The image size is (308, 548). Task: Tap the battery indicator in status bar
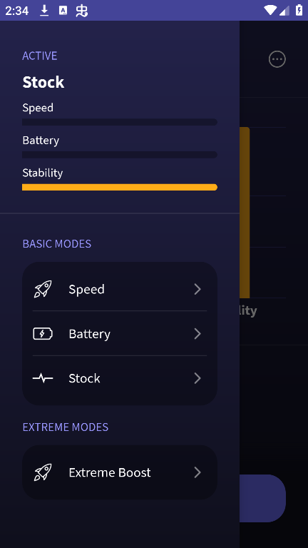[x=299, y=11]
